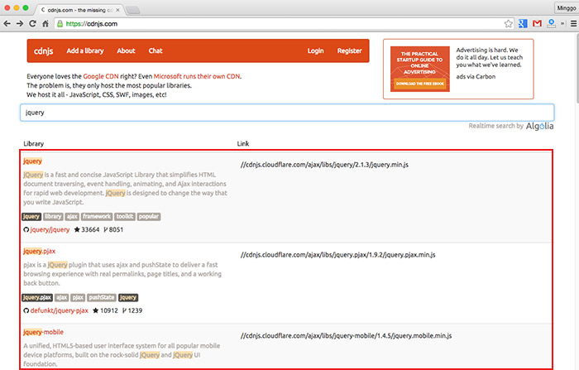The height and width of the screenshot is (370, 579).
Task: Open the Algolia logo link
Action: pyautogui.click(x=539, y=126)
